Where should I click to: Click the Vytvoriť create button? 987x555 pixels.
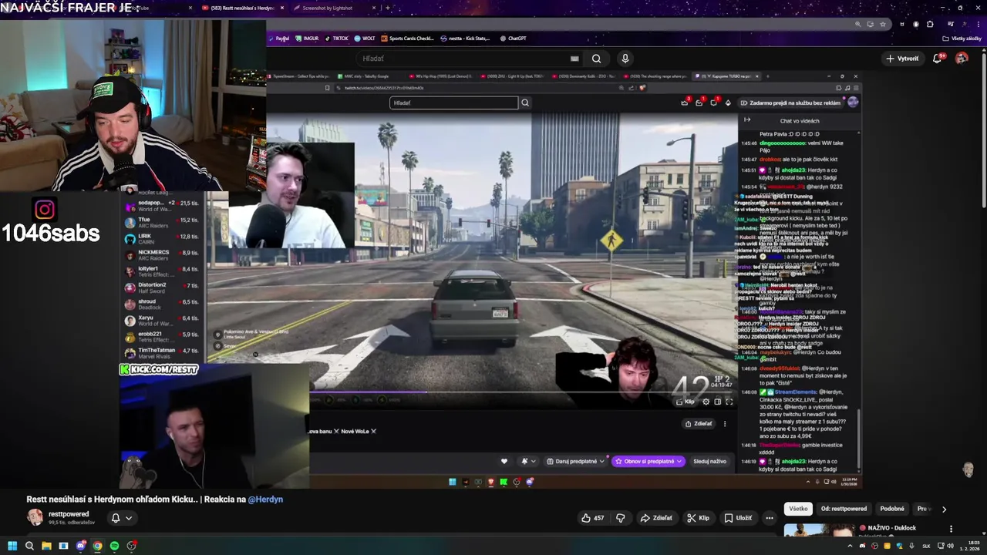pos(902,59)
